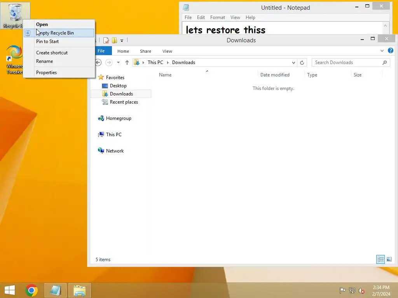This screenshot has width=398, height=298.
Task: Open Notepad's Edit menu
Action: [201, 17]
